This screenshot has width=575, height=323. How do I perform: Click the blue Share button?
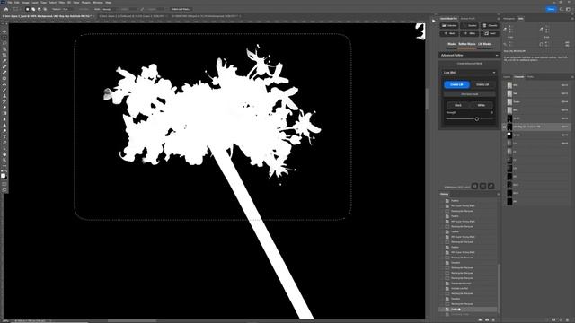pyautogui.click(x=551, y=9)
